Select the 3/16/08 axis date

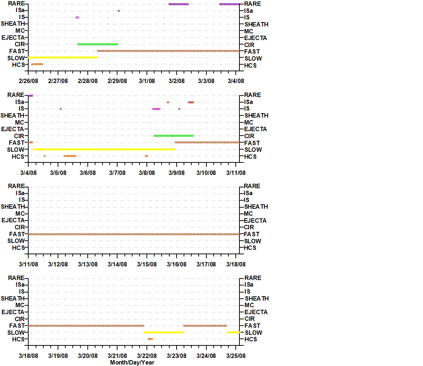coord(176,264)
